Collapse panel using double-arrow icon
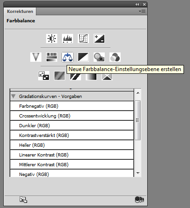Screen dimensions: 190x208 pyautogui.click(x=137, y=5)
